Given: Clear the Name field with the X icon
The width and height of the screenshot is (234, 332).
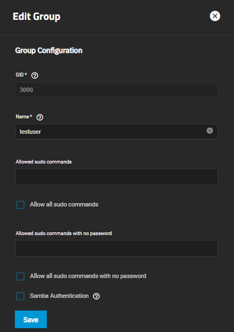Looking at the screenshot, I should tap(210, 130).
